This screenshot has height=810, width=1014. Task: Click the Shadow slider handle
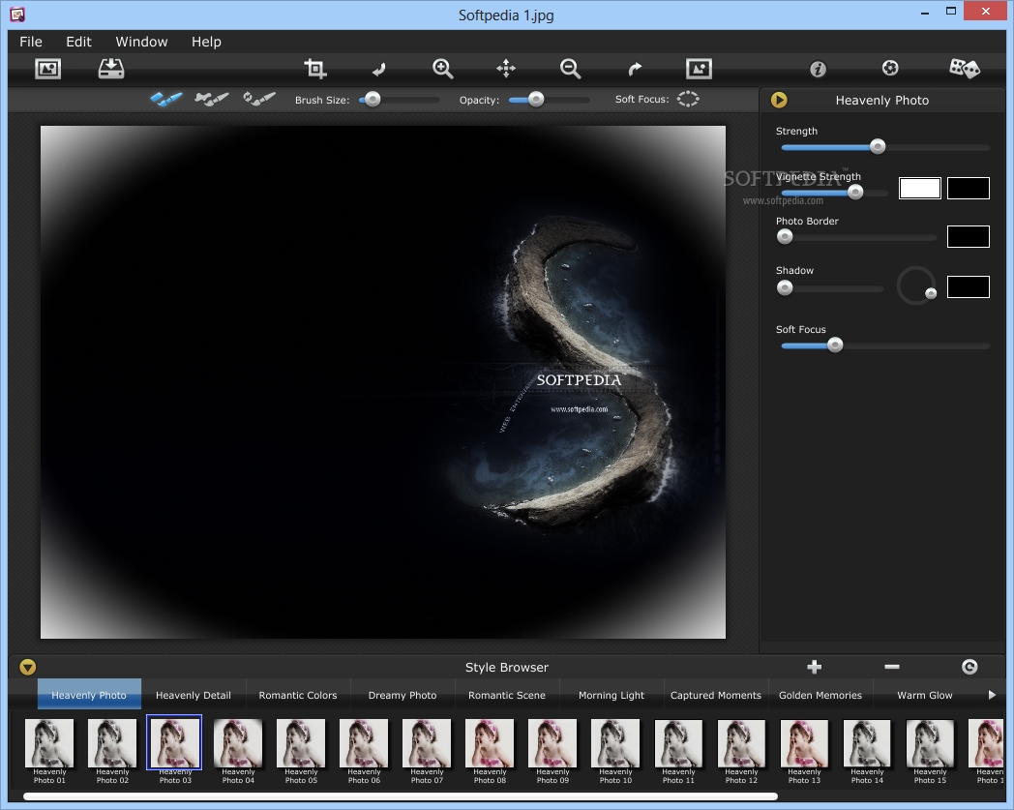785,287
